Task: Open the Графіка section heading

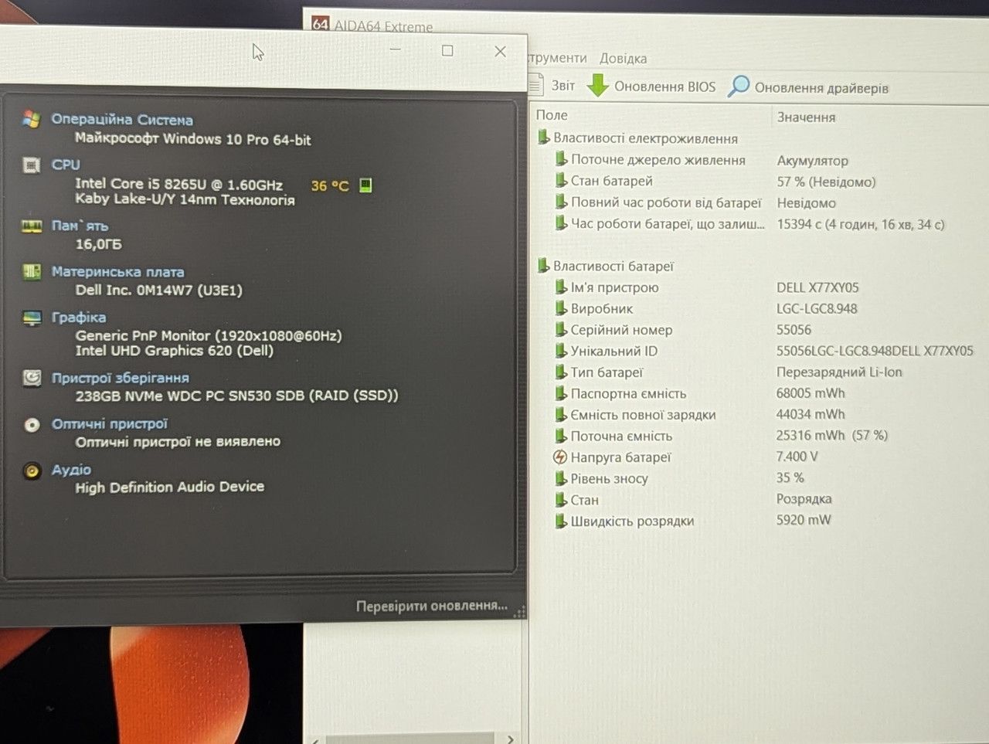Action: click(x=79, y=318)
